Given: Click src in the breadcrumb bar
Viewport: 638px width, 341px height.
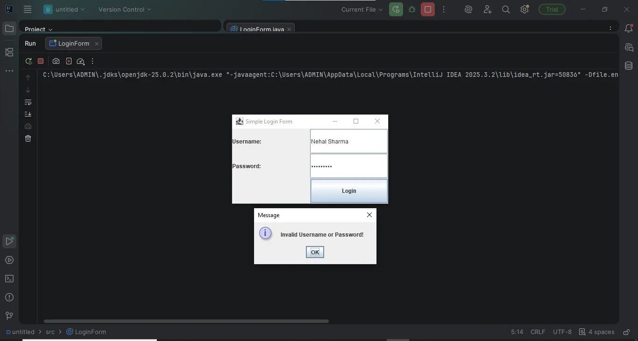Looking at the screenshot, I should tap(50, 332).
